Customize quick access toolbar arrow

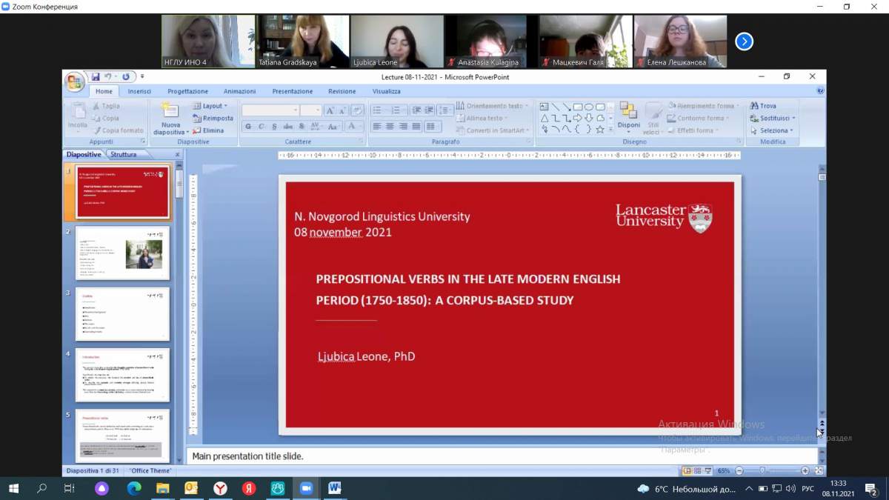142,76
